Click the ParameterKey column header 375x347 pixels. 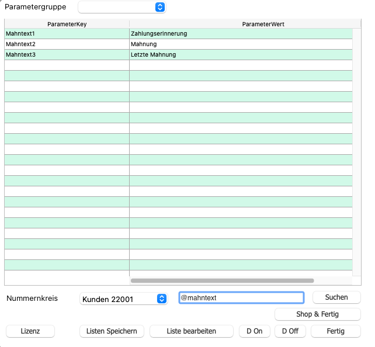click(67, 24)
